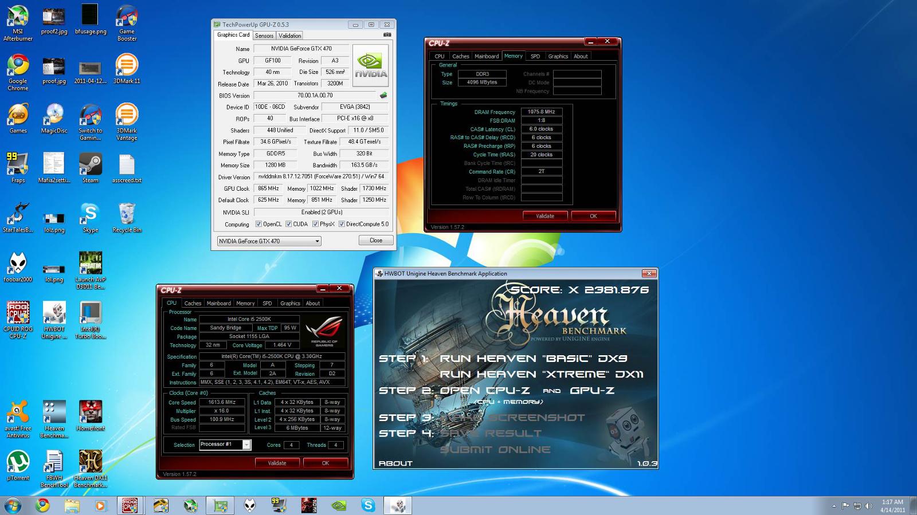Open bfusage.png image on desktop

[90, 19]
